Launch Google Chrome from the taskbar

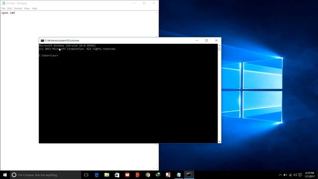coord(148,175)
